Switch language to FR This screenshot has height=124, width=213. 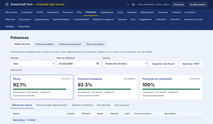click(x=133, y=5)
